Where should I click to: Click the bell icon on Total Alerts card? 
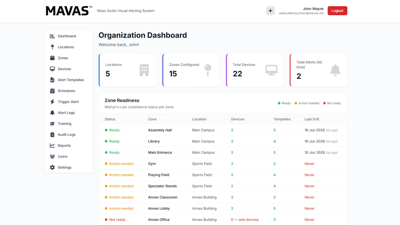335,70
